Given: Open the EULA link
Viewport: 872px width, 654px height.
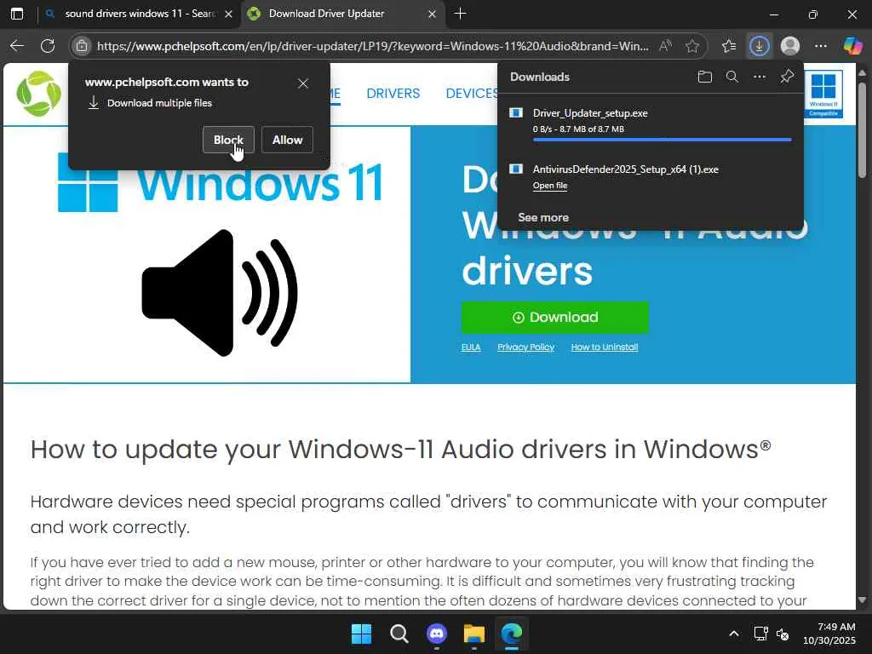Looking at the screenshot, I should [470, 347].
